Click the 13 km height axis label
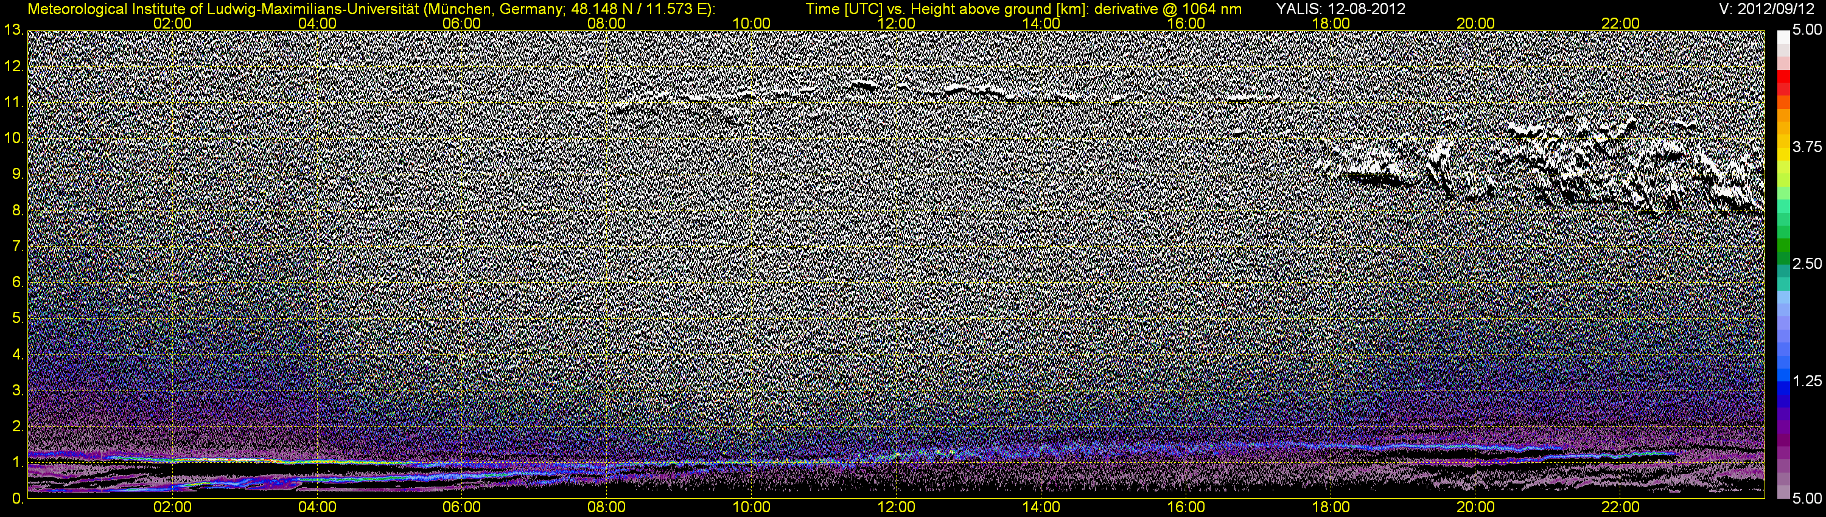 pyautogui.click(x=13, y=30)
